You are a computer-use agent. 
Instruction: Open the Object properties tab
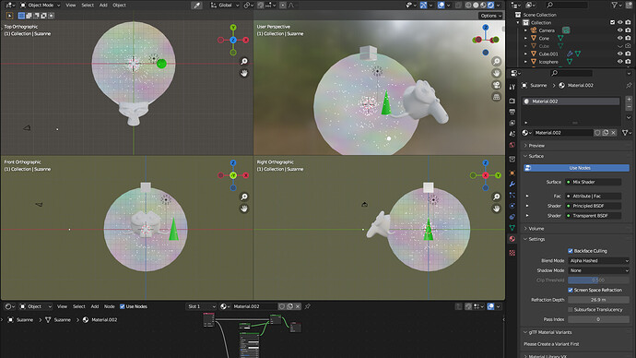click(512, 173)
